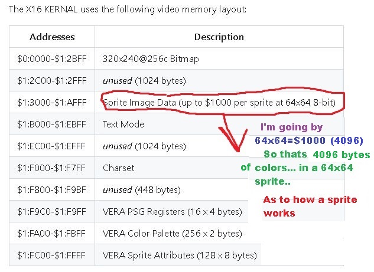Screen dimensions: 374x272
Task: Click the Description column header
Action: pos(219,37)
